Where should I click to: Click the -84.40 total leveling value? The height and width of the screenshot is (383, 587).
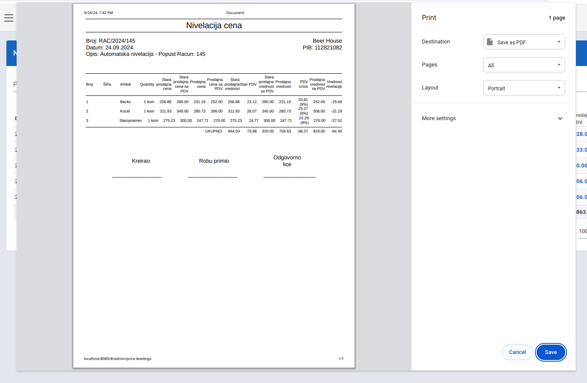point(337,131)
